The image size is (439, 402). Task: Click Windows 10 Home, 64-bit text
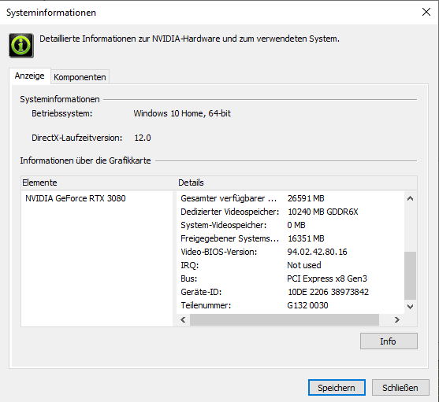coord(182,113)
